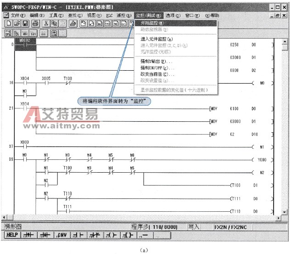Viewport: 291px width, 254px height.
Task: Select the highlighted M8002 contact at step 0
Action: 25,45
